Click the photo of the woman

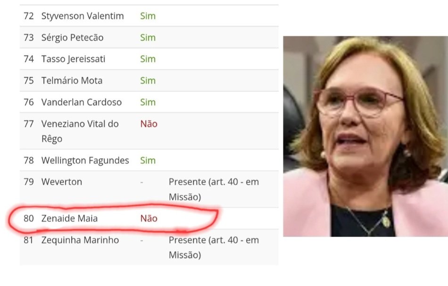tap(365, 137)
